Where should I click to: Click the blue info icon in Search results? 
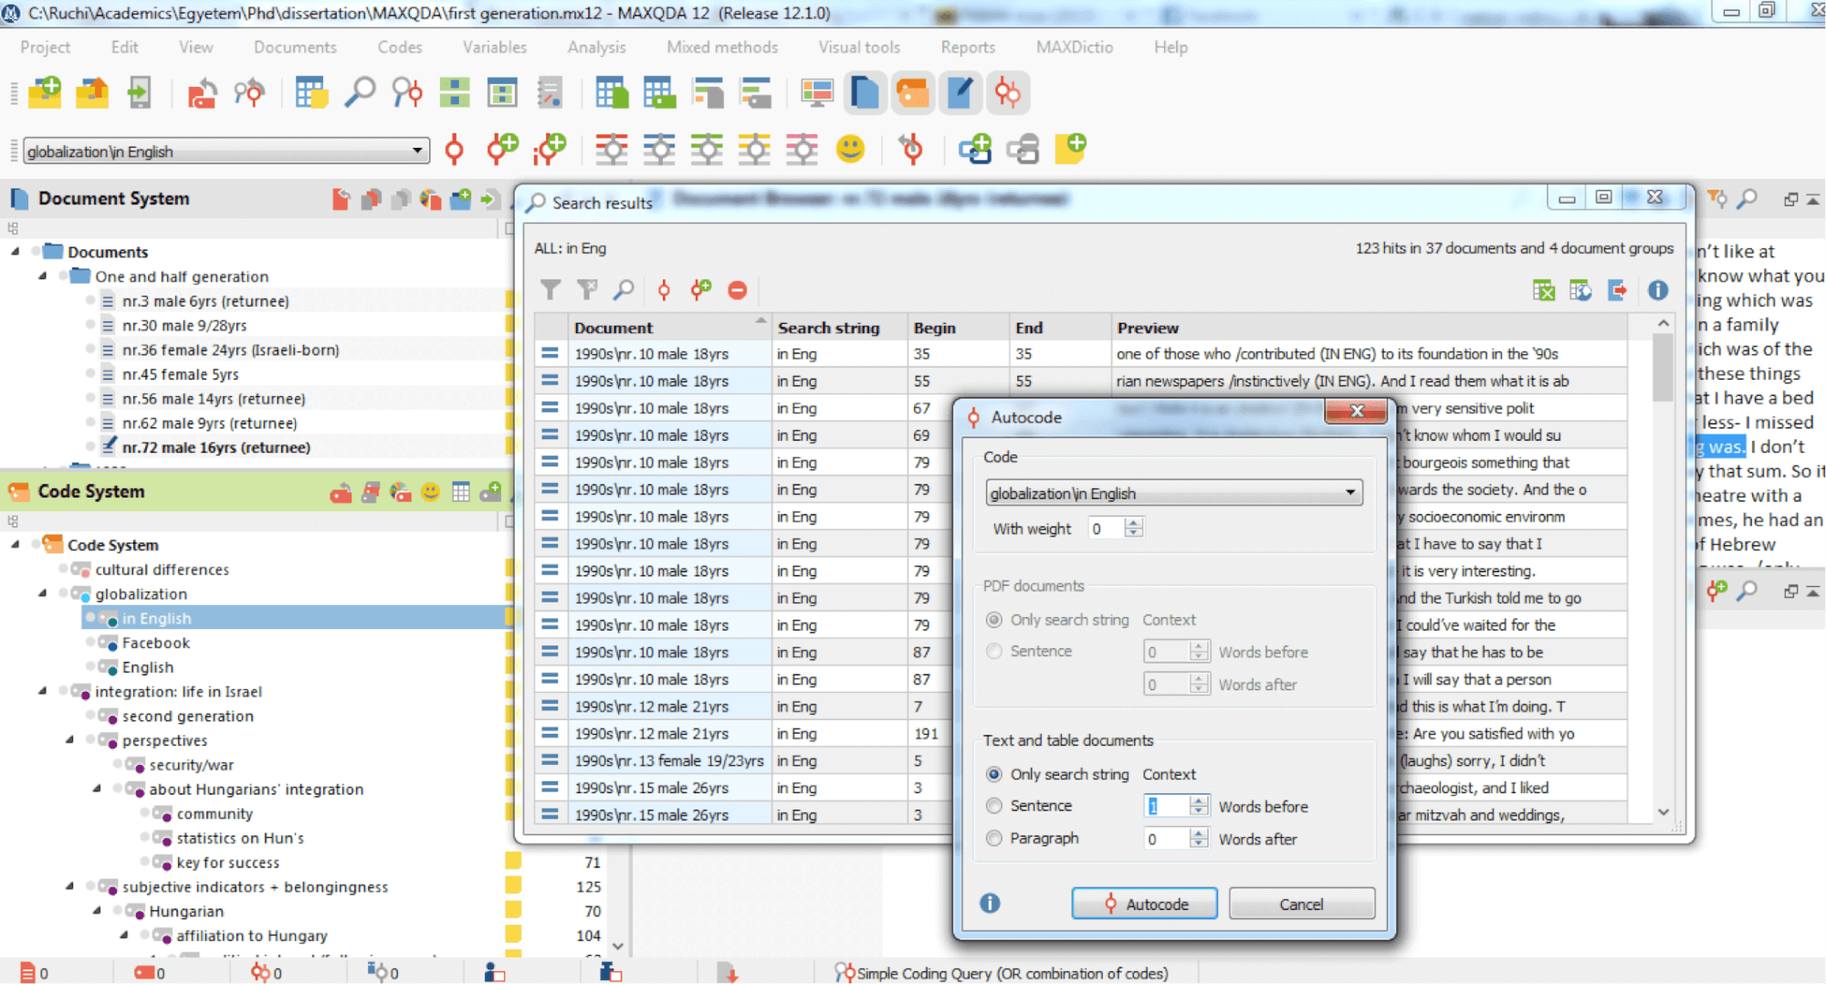1658,290
